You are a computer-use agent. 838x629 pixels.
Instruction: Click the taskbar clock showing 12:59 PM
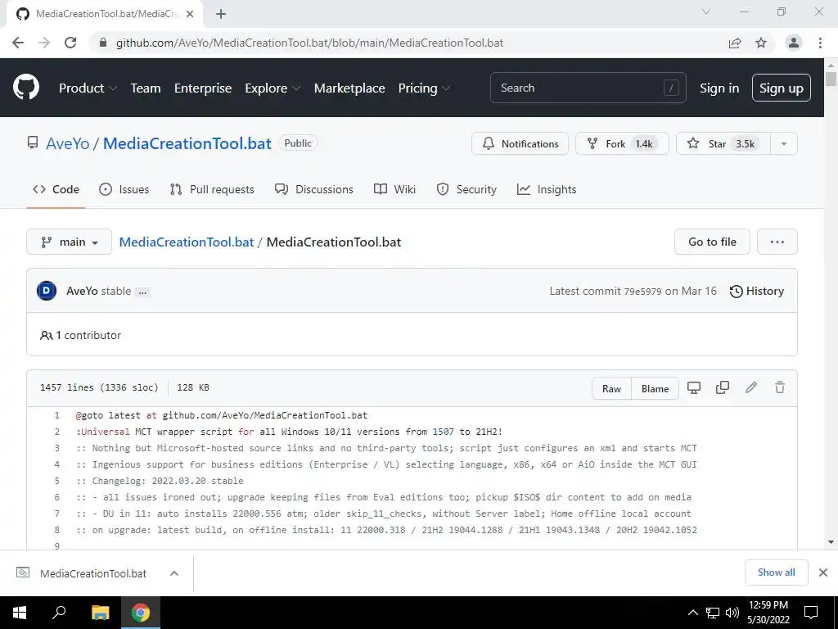768,613
